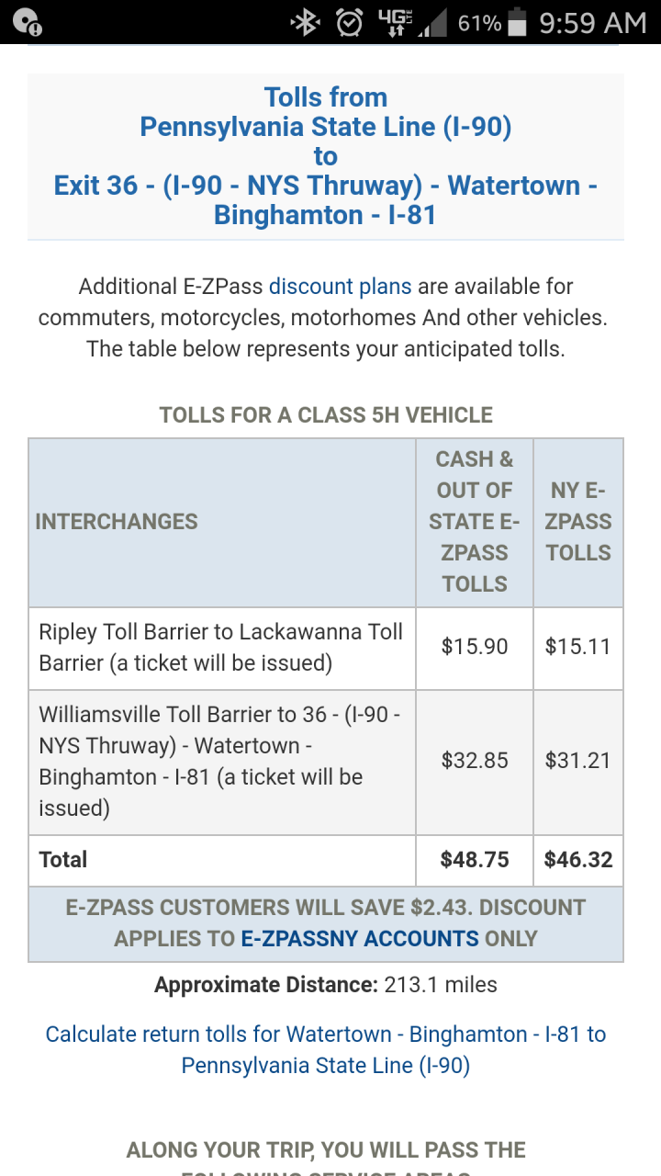Calculate return tolls for Watertown link

(x=326, y=1049)
